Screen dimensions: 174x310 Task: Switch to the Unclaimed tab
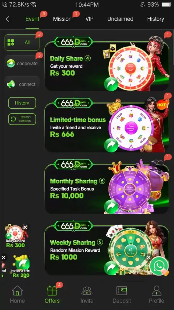pos(120,19)
